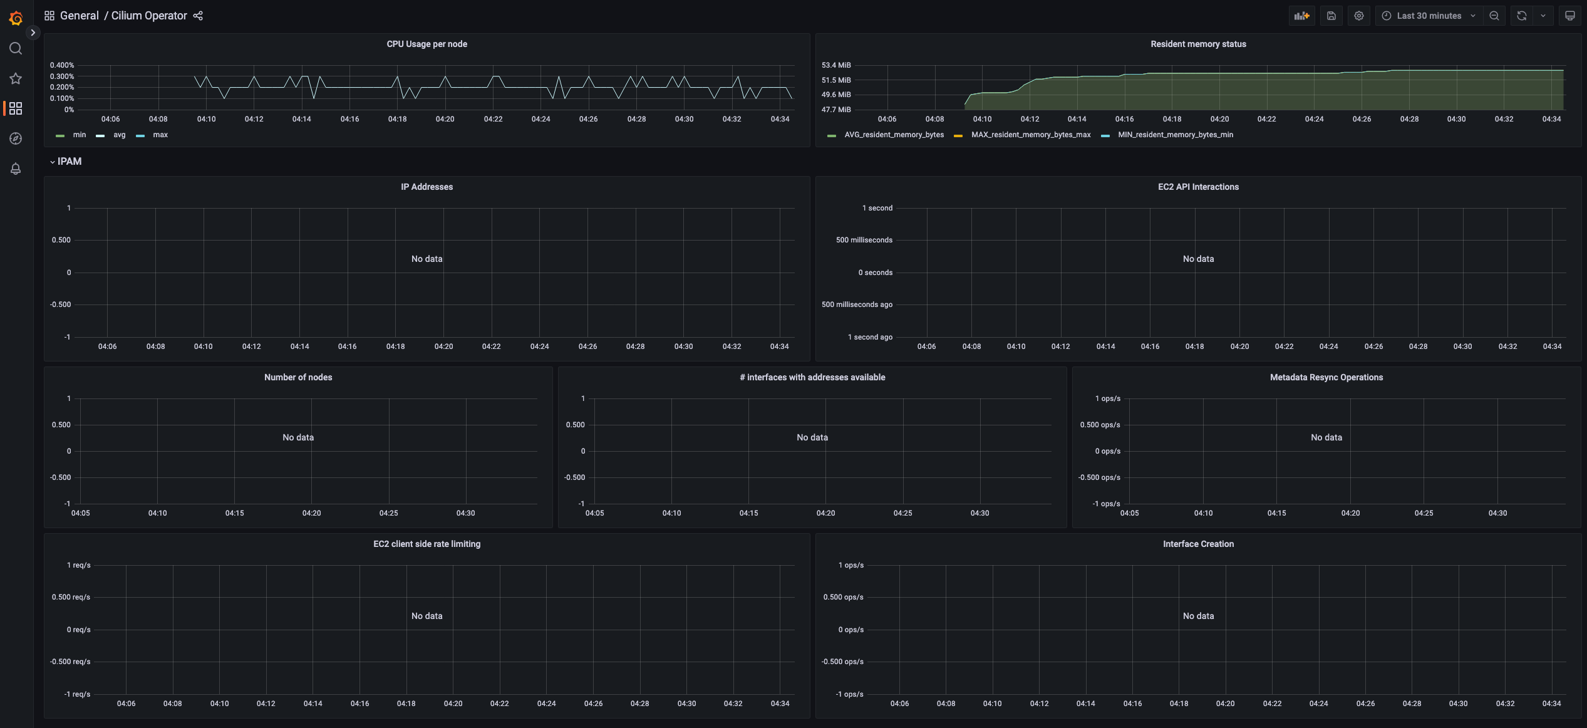Cycle view mode with the monitor icon
The width and height of the screenshot is (1587, 728).
point(1569,16)
